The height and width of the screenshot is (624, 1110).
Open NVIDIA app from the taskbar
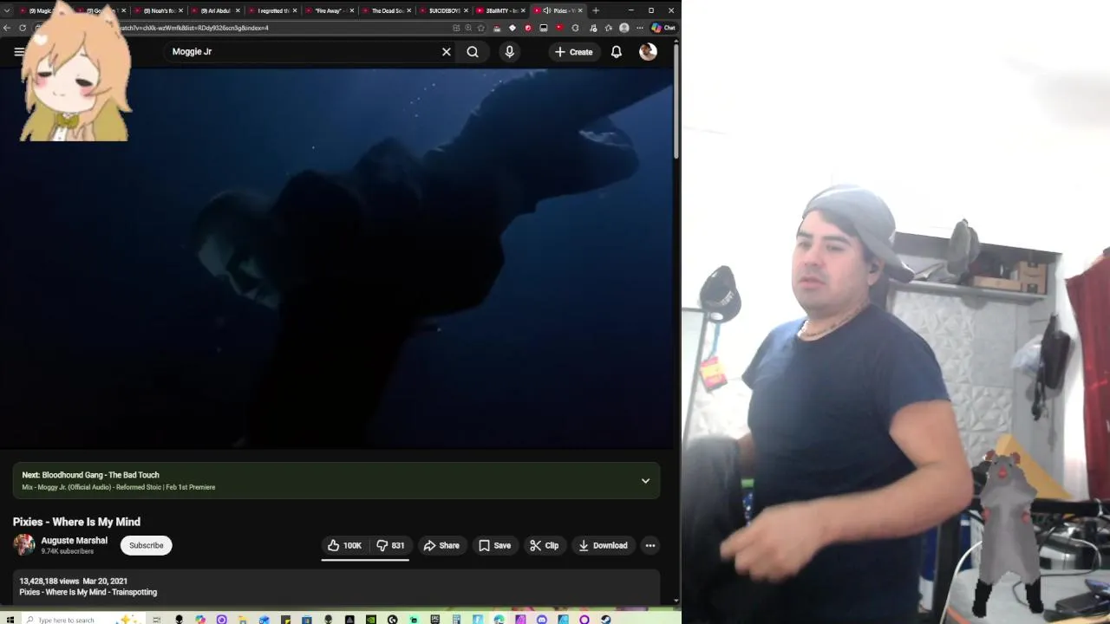point(371,620)
